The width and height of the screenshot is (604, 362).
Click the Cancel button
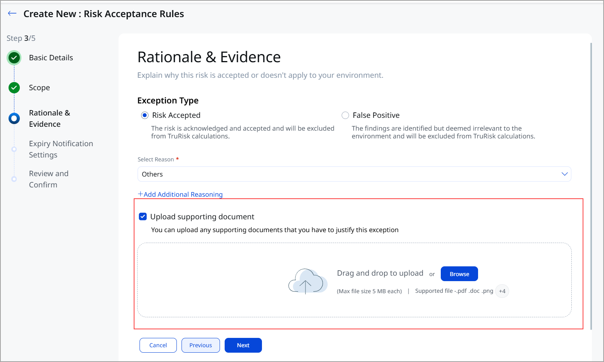158,345
